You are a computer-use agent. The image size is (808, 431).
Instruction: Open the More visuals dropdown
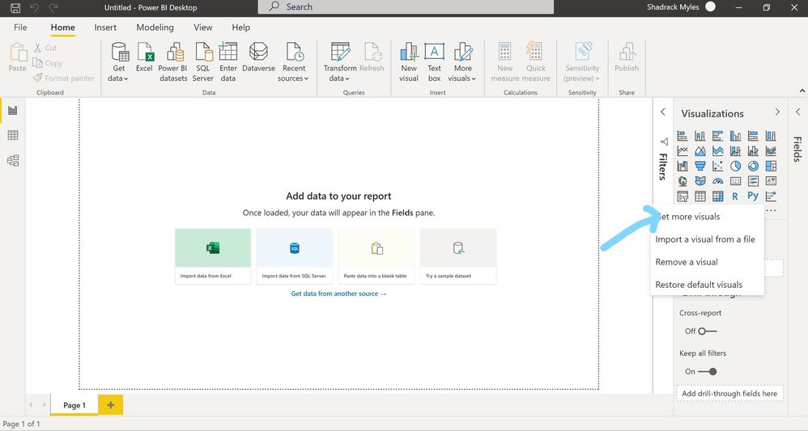(462, 61)
